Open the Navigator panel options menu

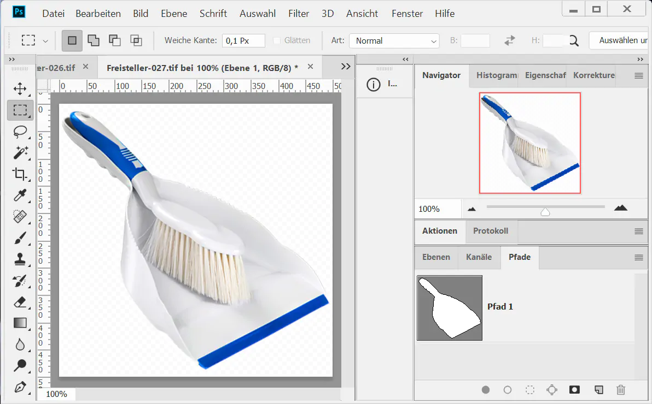click(x=638, y=76)
